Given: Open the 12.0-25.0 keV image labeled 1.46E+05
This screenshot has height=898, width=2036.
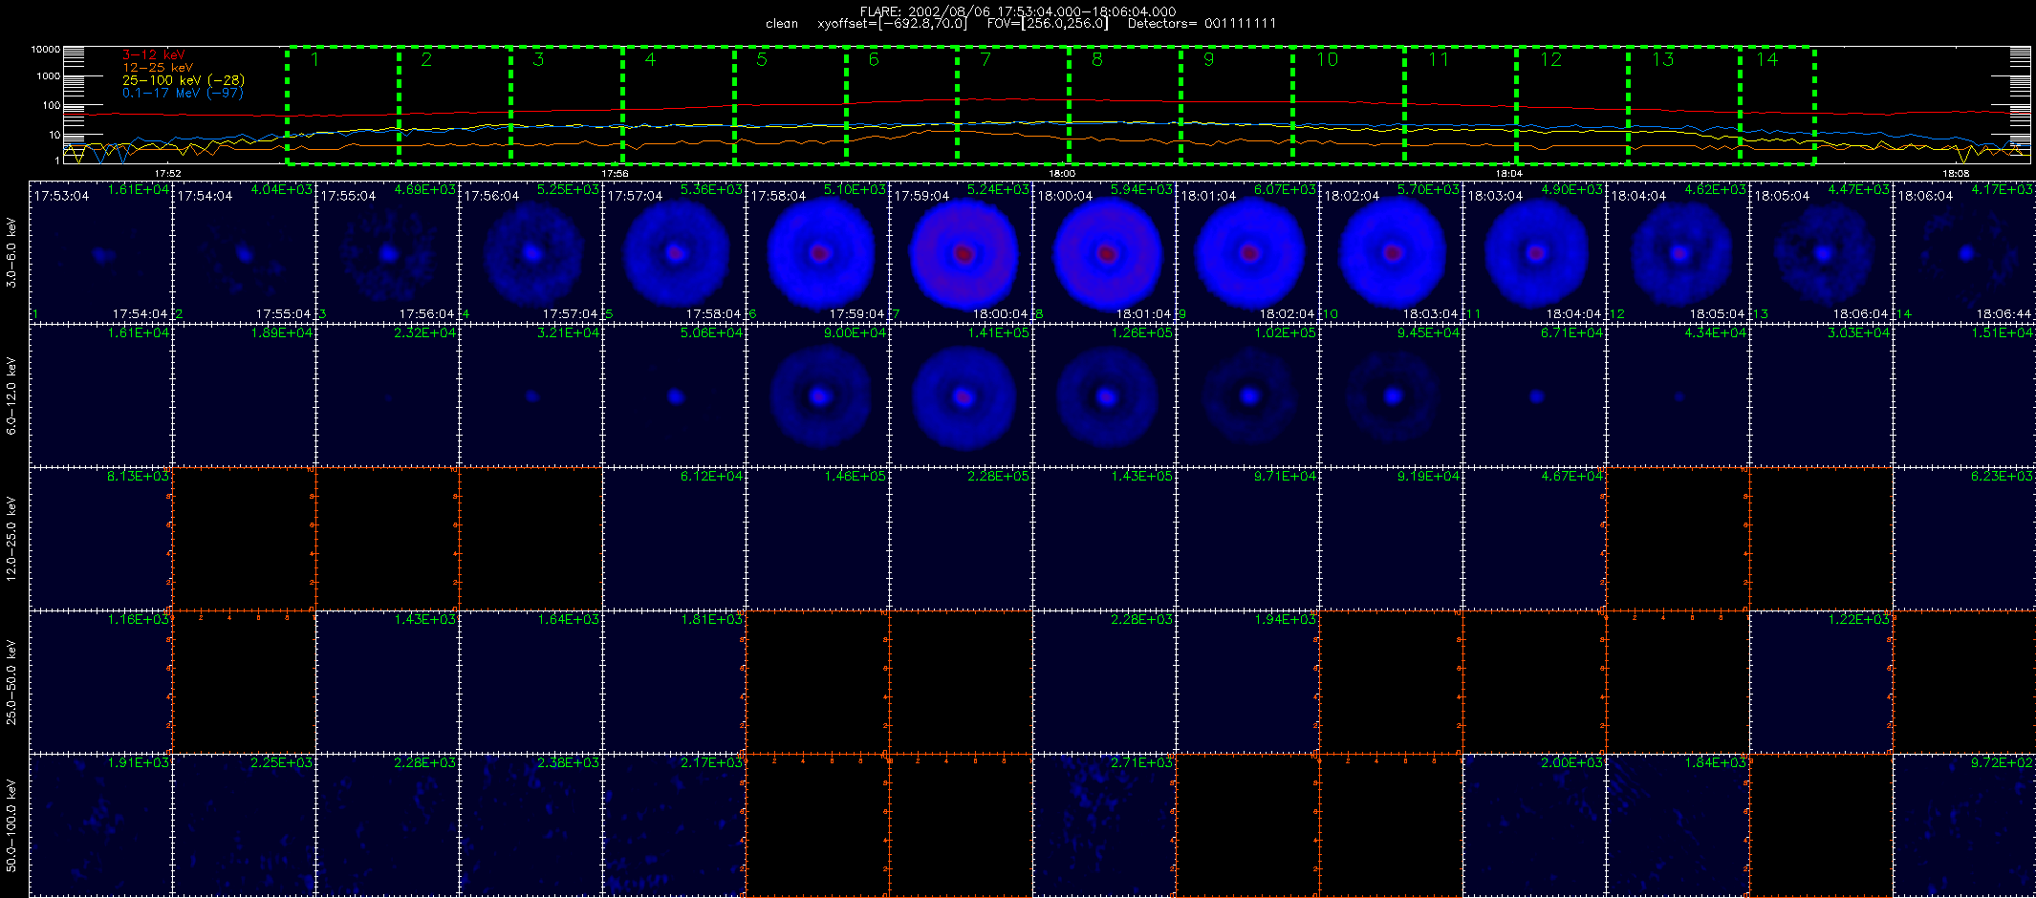Looking at the screenshot, I should click(817, 539).
